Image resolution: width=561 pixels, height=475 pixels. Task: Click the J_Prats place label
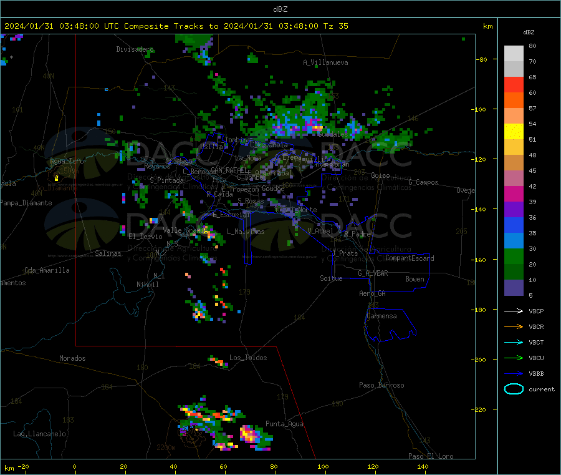click(x=345, y=253)
